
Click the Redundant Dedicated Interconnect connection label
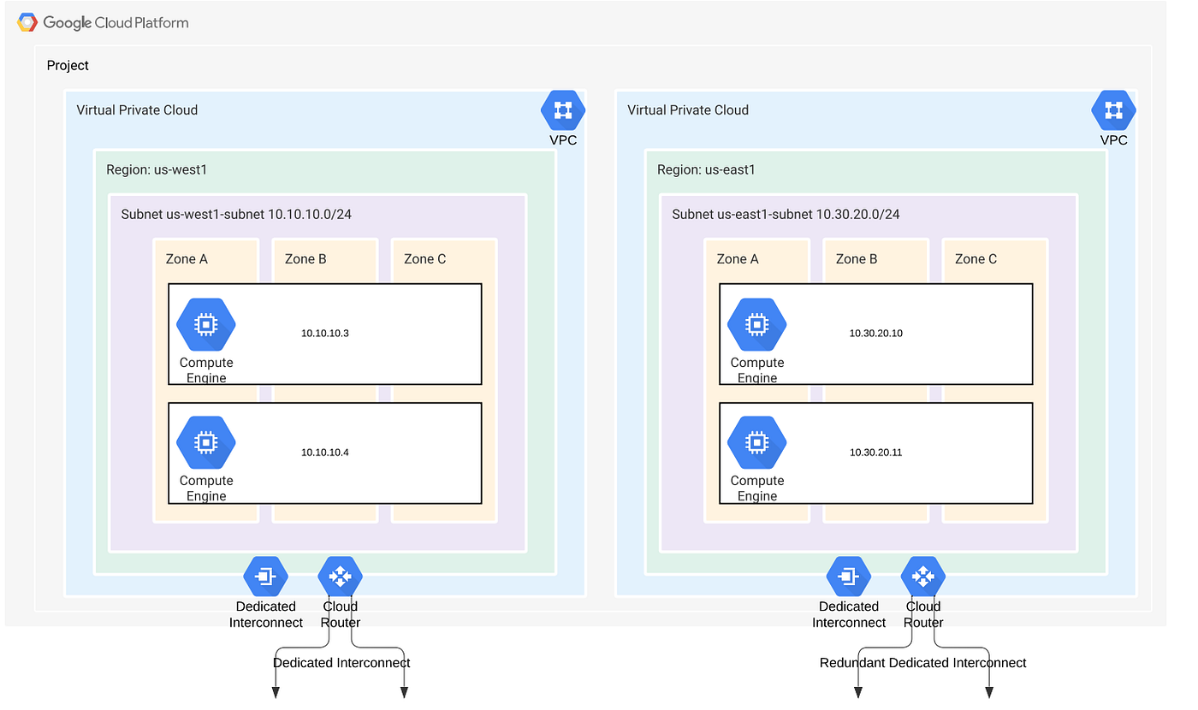tap(922, 663)
